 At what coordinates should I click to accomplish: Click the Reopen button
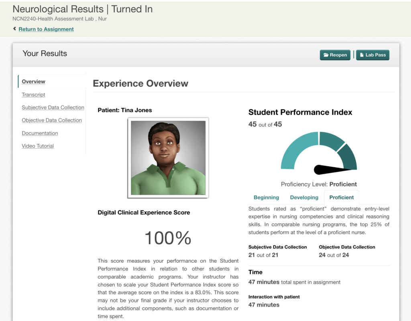pyautogui.click(x=335, y=55)
